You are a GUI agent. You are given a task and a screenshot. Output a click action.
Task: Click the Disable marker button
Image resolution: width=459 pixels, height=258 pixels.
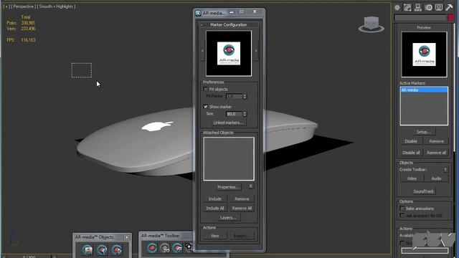coord(411,141)
